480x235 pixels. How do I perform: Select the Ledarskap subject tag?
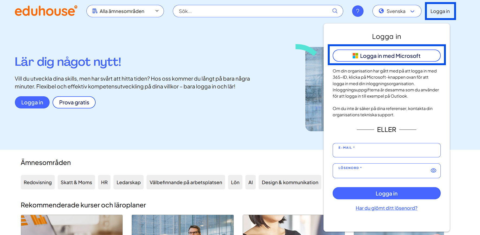click(129, 182)
